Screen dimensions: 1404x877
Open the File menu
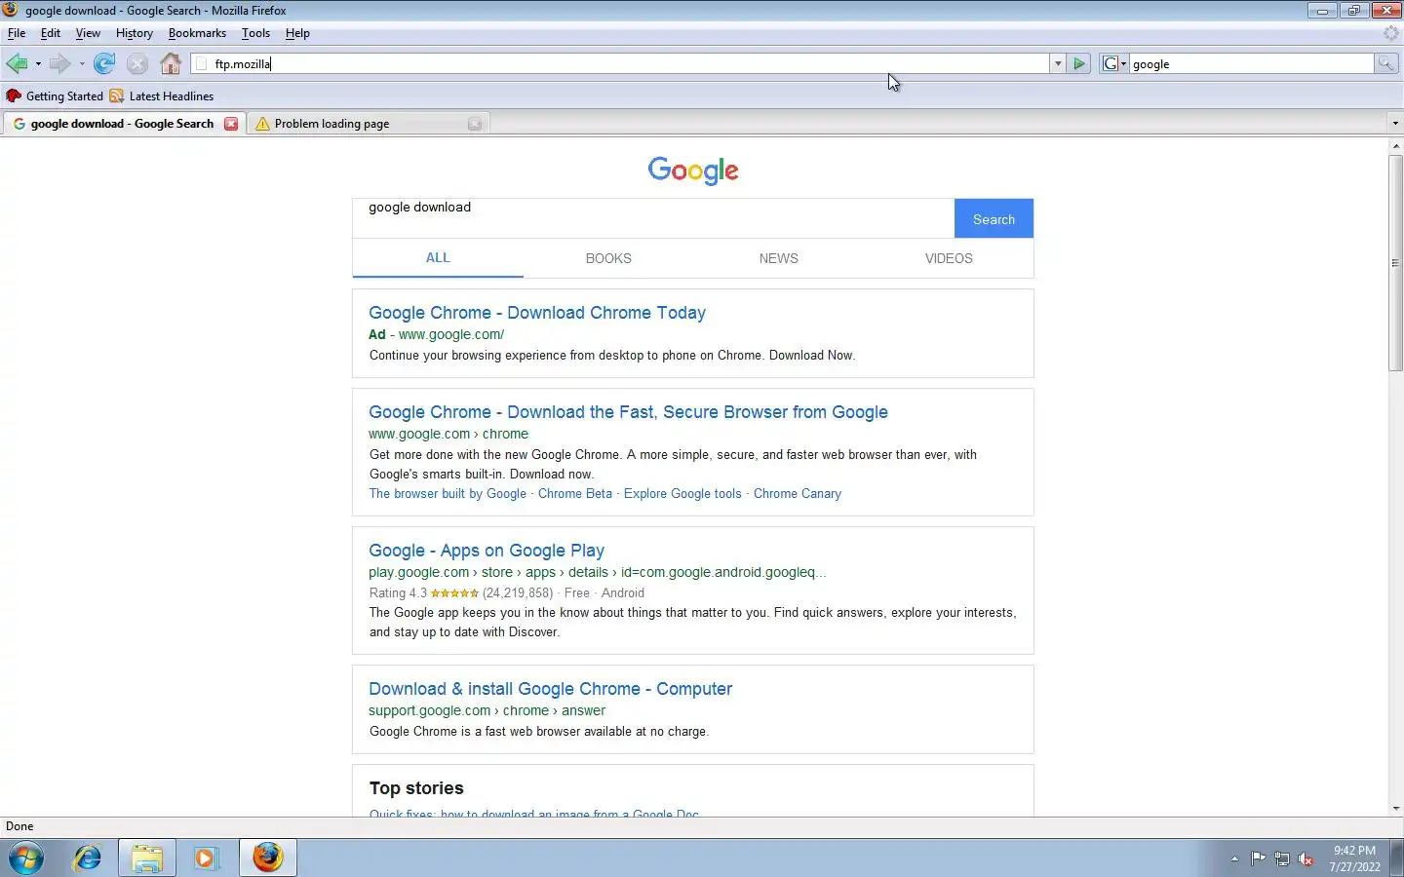(17, 33)
